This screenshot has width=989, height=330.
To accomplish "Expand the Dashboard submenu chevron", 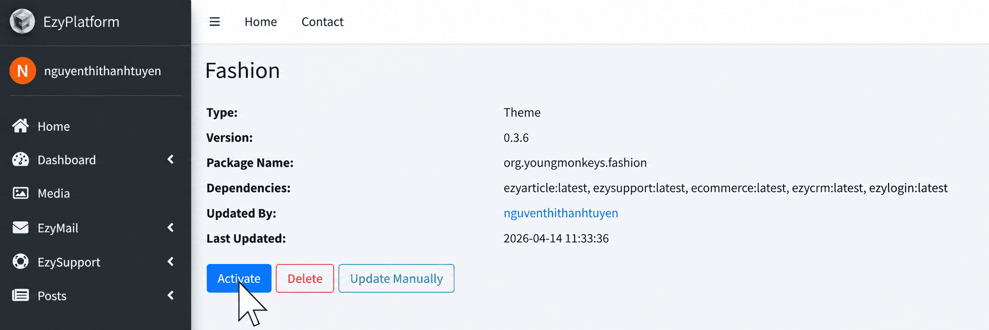I will click(170, 159).
